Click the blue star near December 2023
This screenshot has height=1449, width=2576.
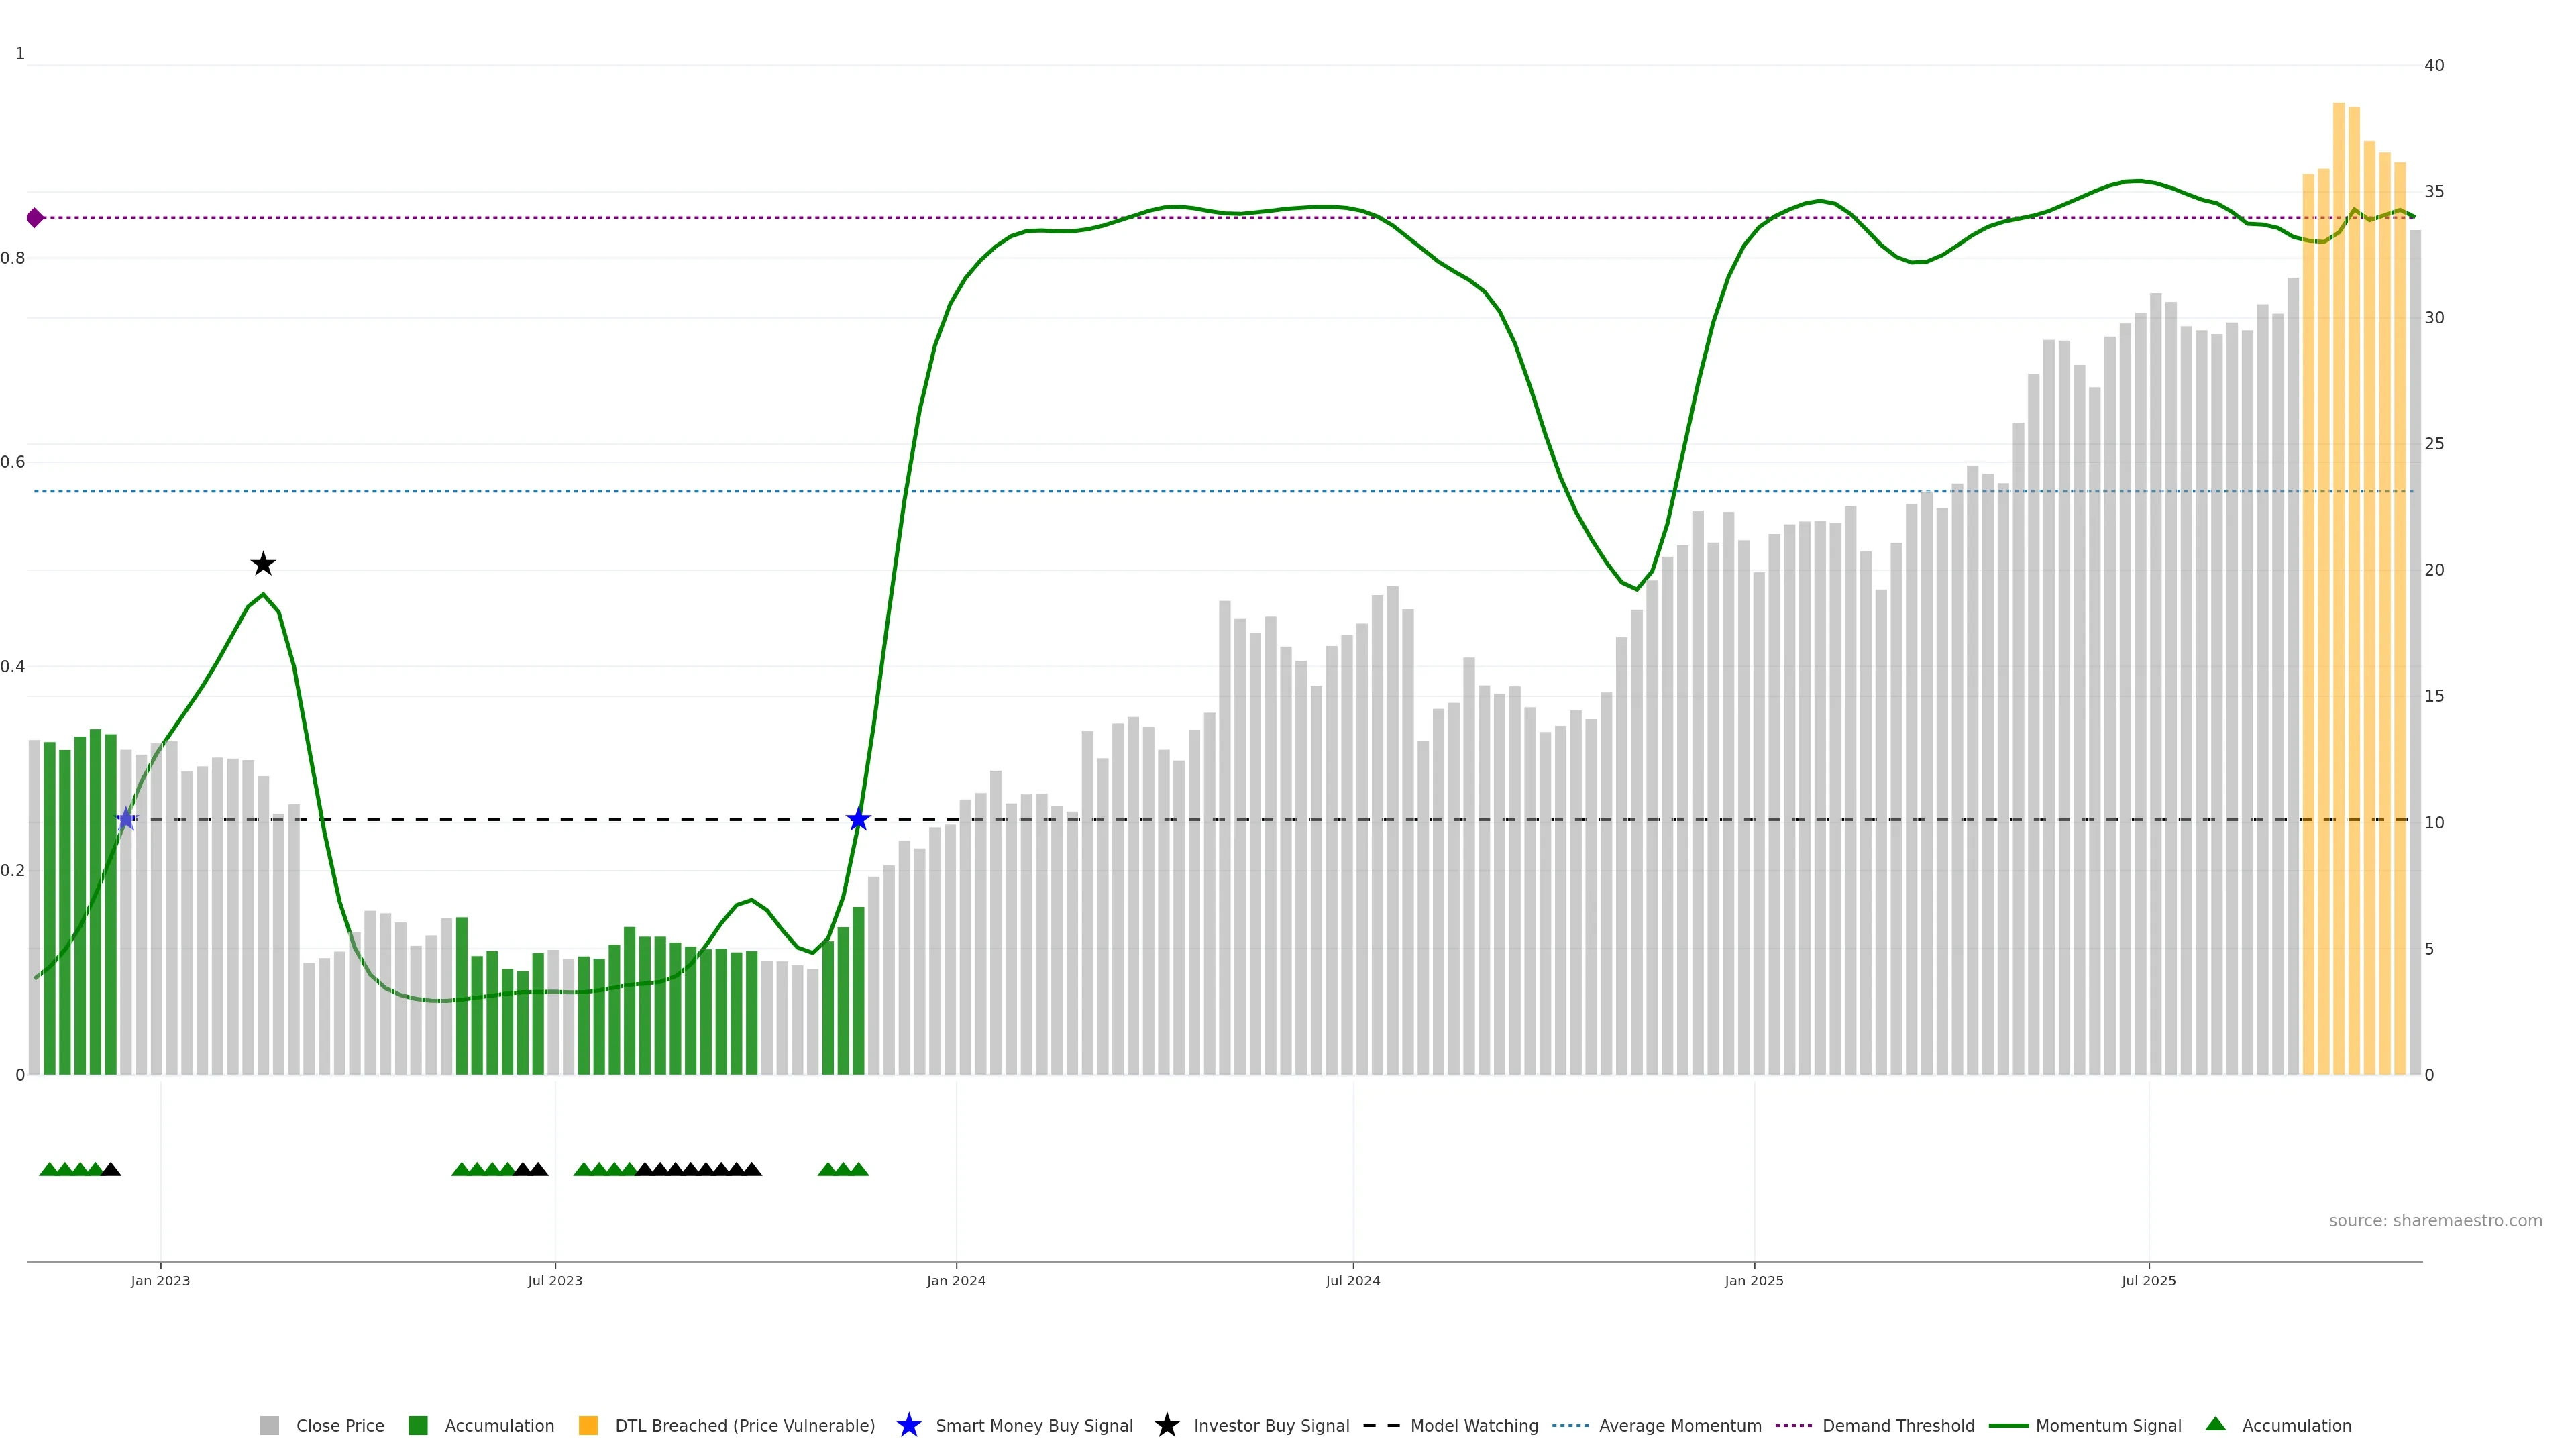(858, 820)
